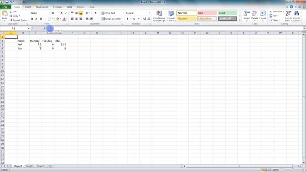Center text horizontally

point(76,19)
